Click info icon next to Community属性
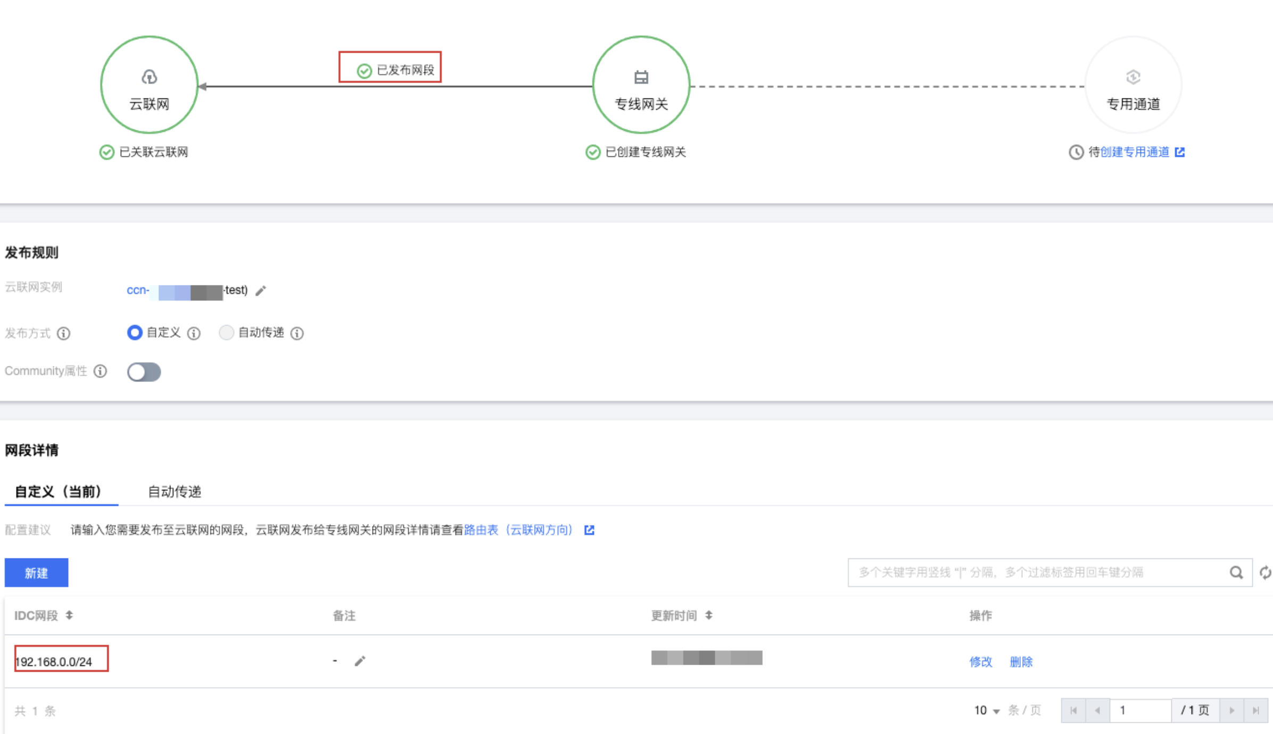Viewport: 1273px width, 734px height. (x=101, y=371)
